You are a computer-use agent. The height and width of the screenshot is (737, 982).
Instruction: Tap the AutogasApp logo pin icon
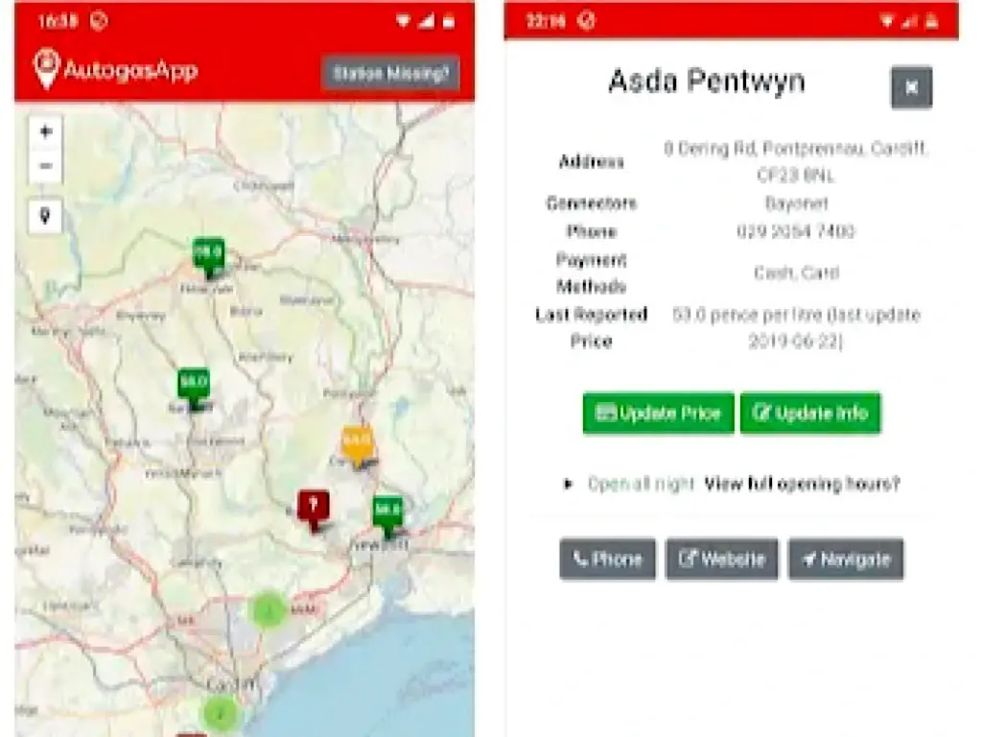pos(46,69)
